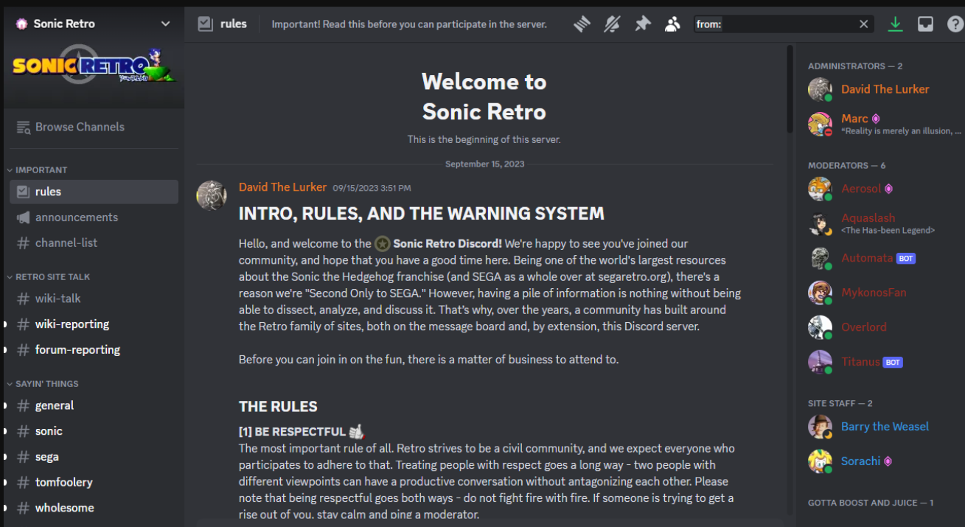Open the rules channel

(94, 192)
